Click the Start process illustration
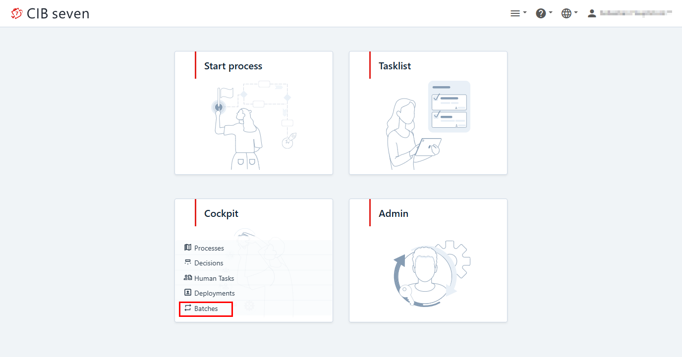 click(x=253, y=126)
